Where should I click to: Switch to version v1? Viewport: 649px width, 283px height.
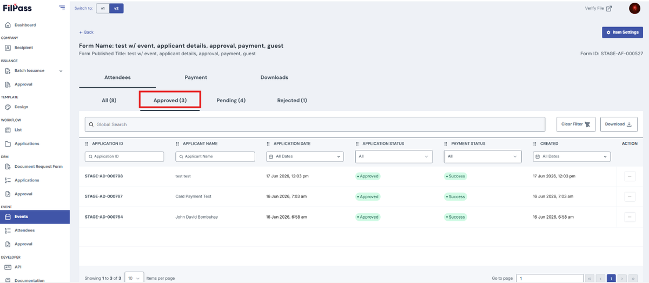tap(103, 8)
